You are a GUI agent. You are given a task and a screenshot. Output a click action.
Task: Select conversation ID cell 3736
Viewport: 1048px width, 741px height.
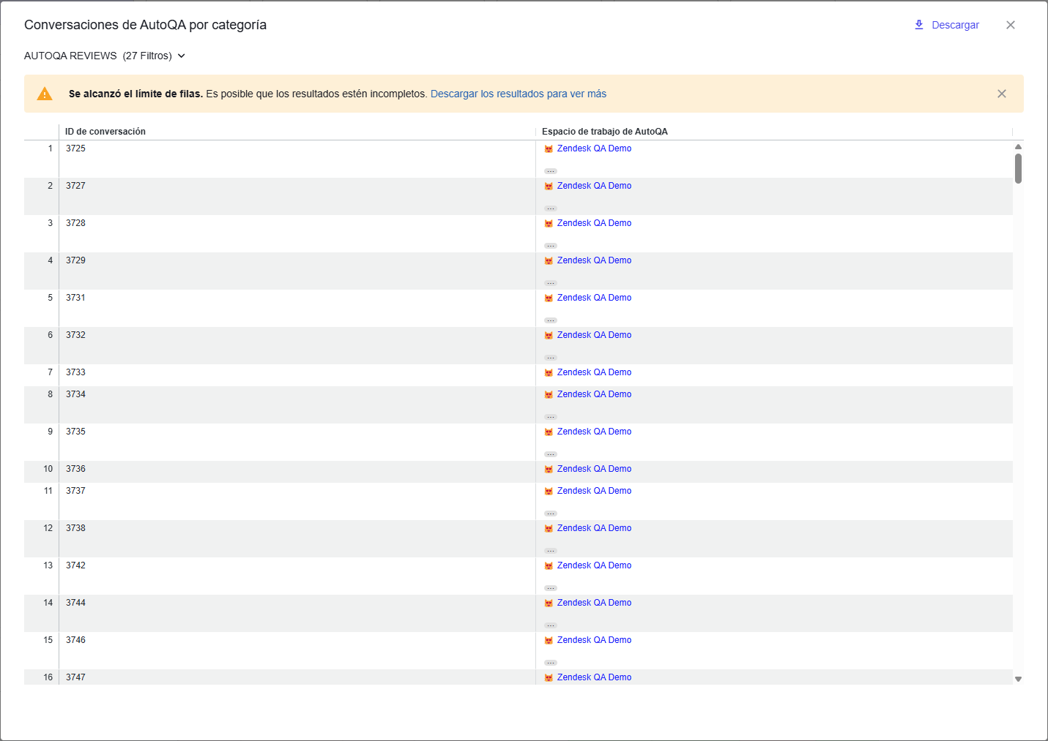297,472
